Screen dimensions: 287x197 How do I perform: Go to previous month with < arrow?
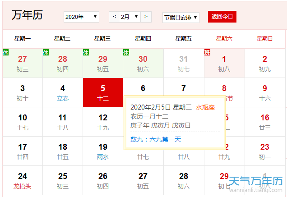pos(115,17)
